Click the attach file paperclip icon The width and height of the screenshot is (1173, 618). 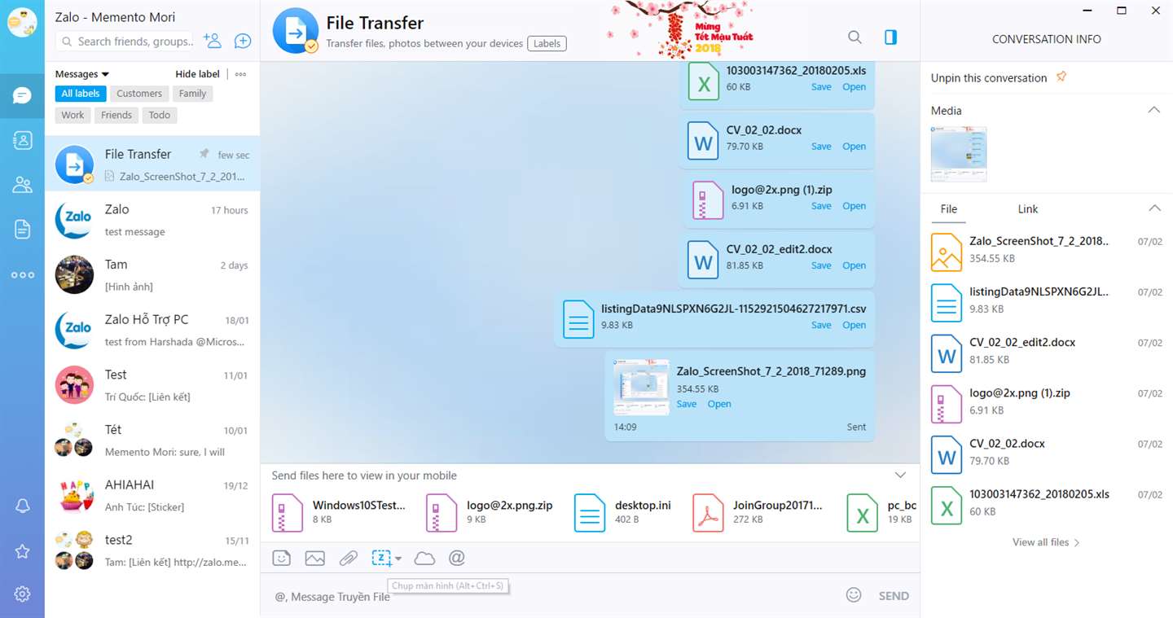349,559
